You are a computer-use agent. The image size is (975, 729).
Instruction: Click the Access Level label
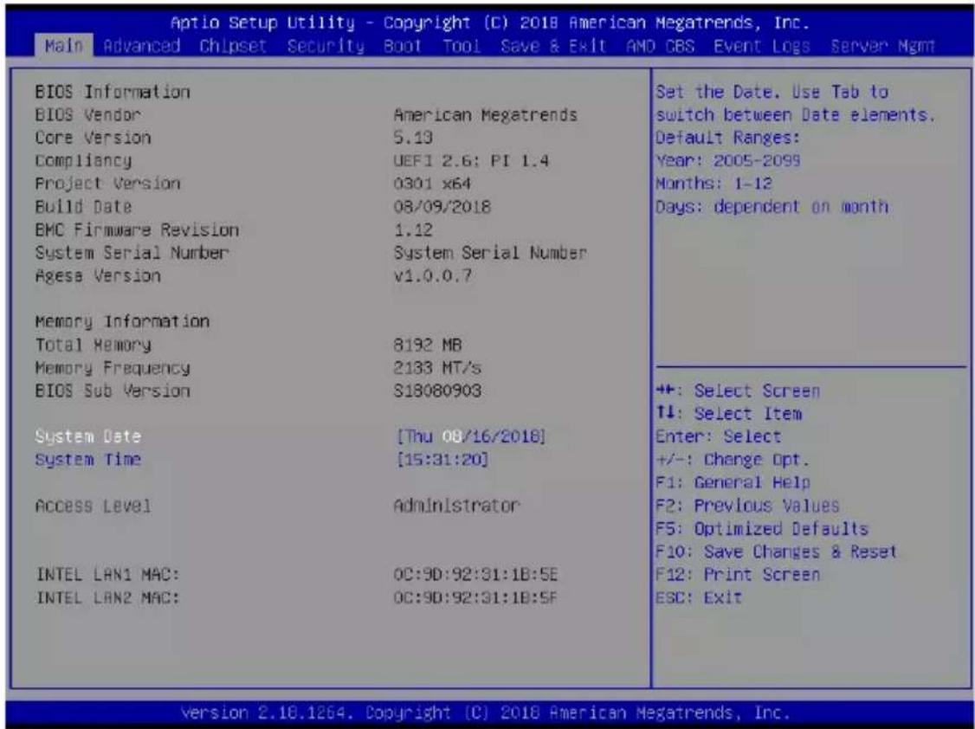[93, 506]
